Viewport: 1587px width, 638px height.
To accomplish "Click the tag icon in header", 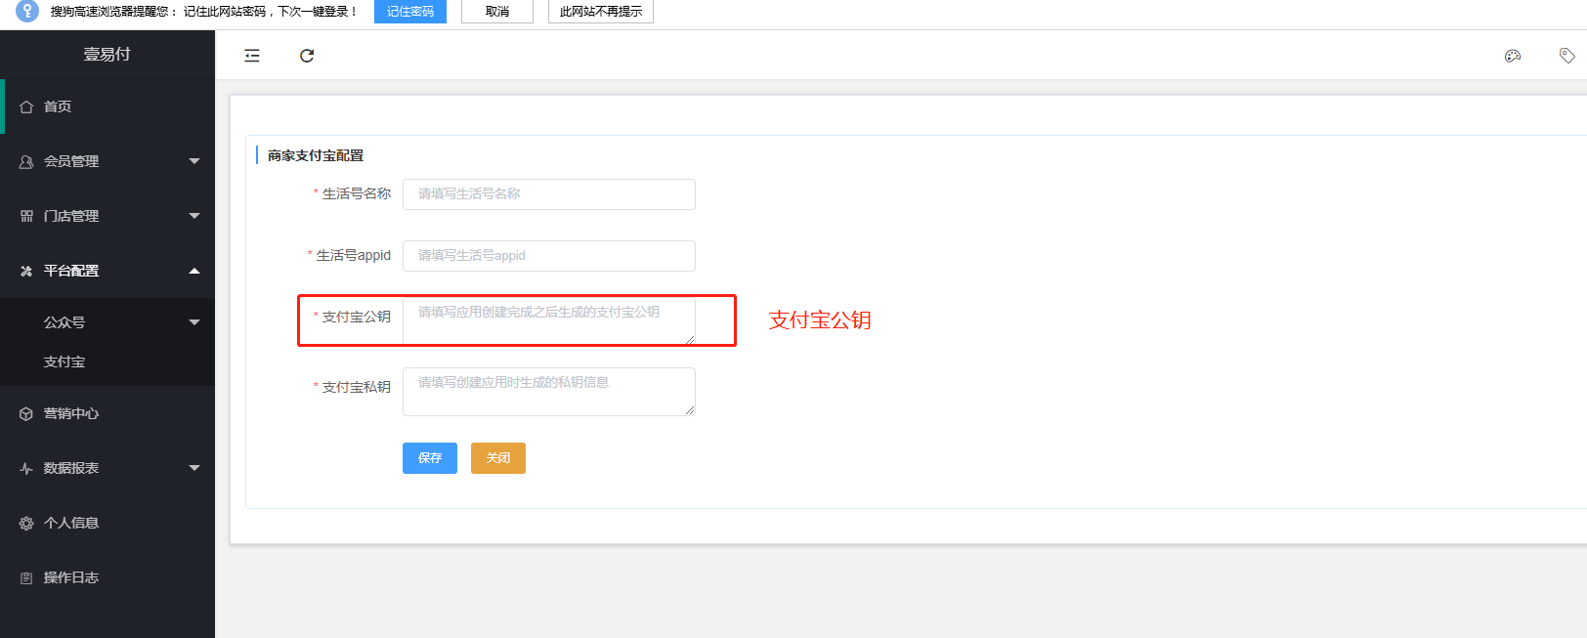I will (1567, 56).
